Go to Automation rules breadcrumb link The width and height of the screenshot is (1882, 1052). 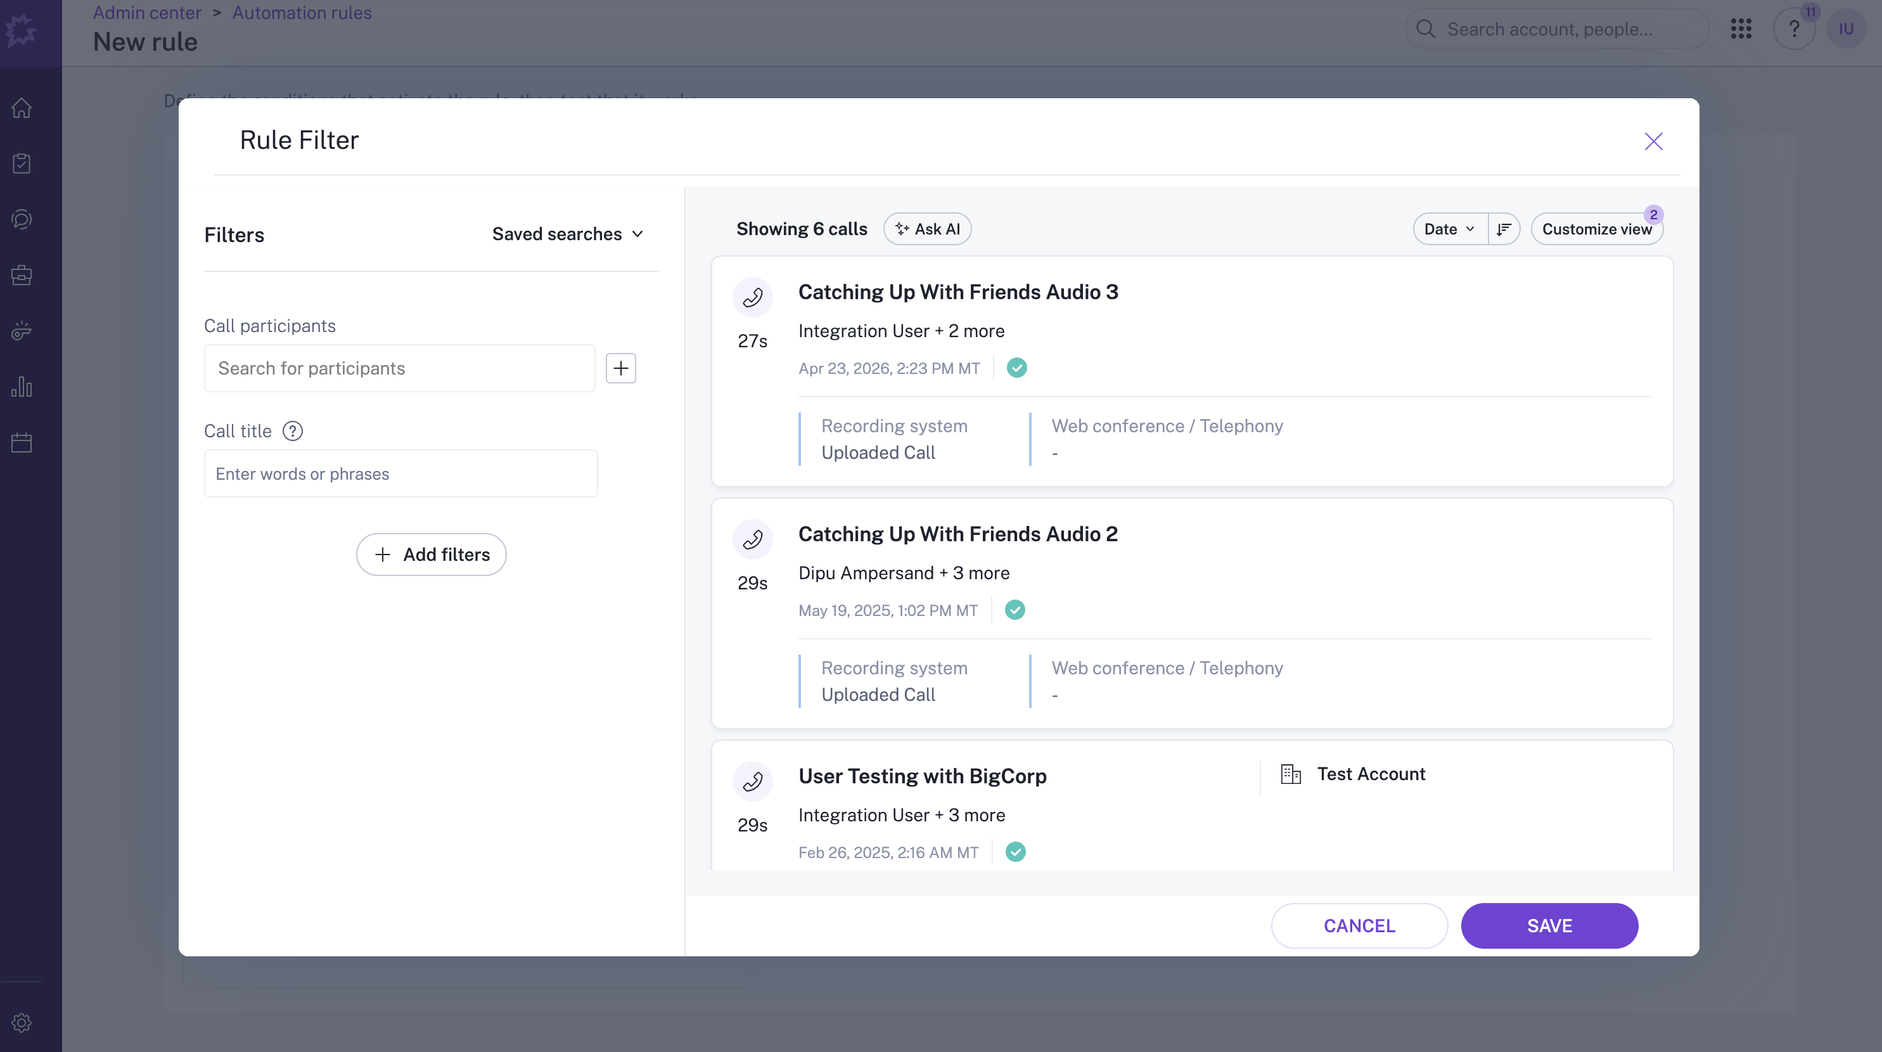(302, 13)
